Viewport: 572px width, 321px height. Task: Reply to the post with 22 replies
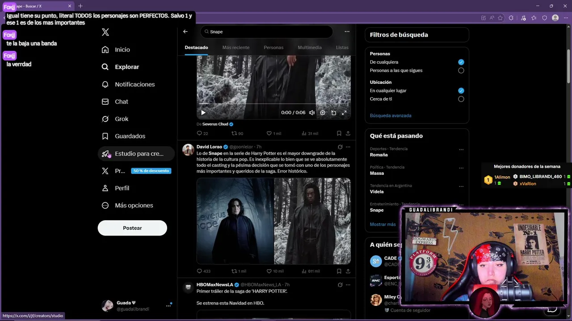coord(202,133)
